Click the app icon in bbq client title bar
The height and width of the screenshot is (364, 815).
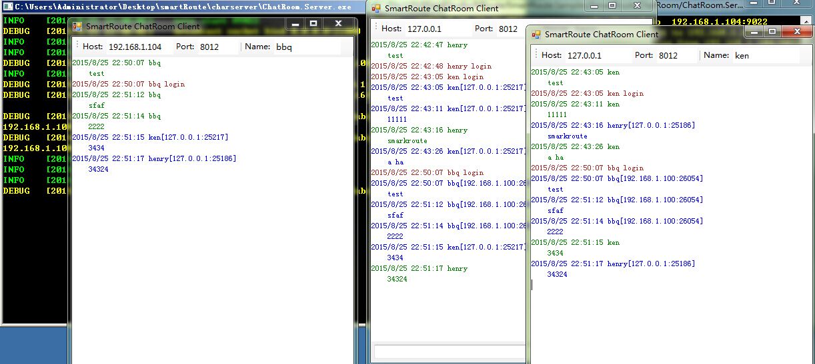click(77, 27)
